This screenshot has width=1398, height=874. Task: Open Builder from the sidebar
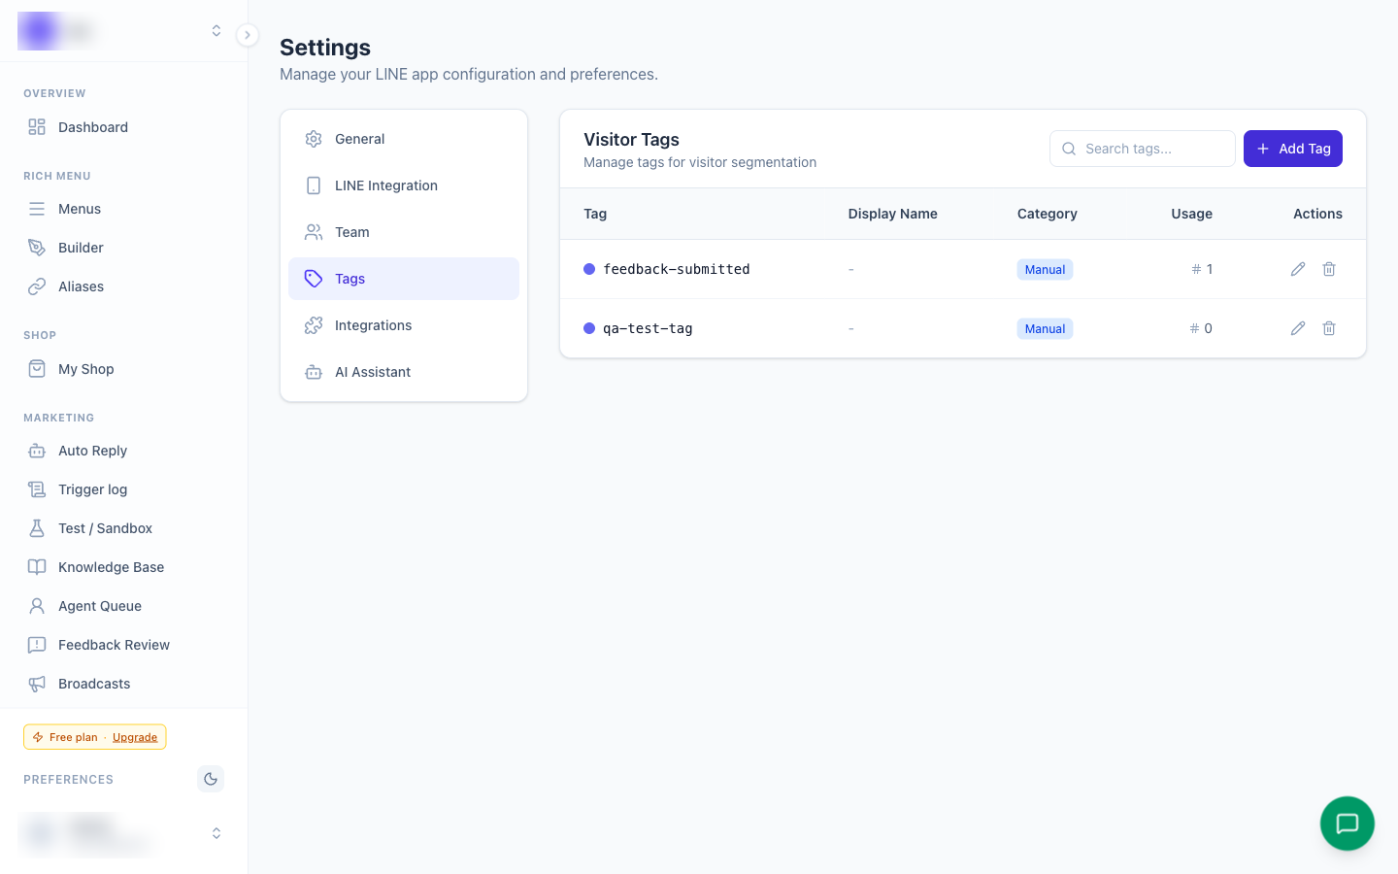(123, 248)
